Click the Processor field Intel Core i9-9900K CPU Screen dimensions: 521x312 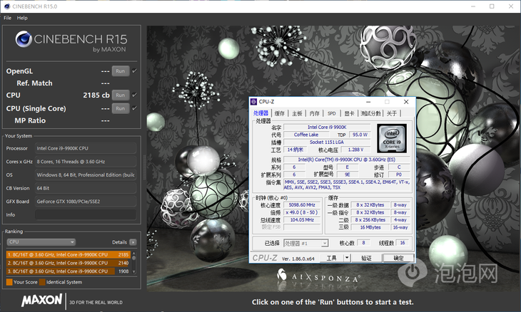(x=86, y=148)
